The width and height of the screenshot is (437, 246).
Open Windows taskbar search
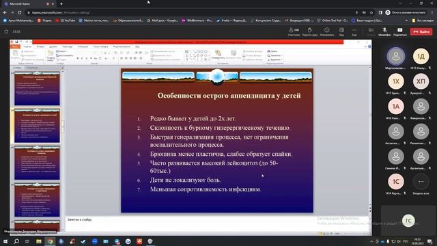(x=16, y=241)
